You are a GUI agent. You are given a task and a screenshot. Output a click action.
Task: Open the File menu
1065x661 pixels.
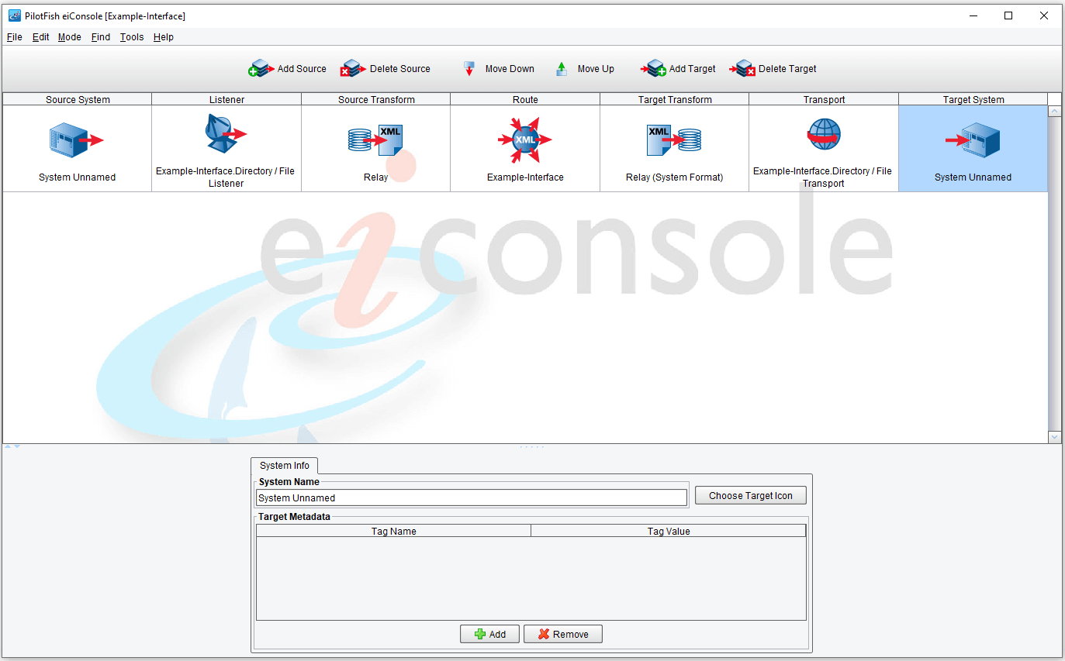(15, 37)
